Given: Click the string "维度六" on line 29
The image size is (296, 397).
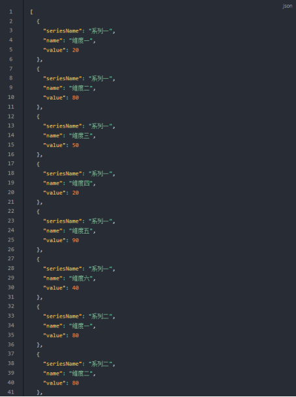Looking at the screenshot, I should [81, 279].
